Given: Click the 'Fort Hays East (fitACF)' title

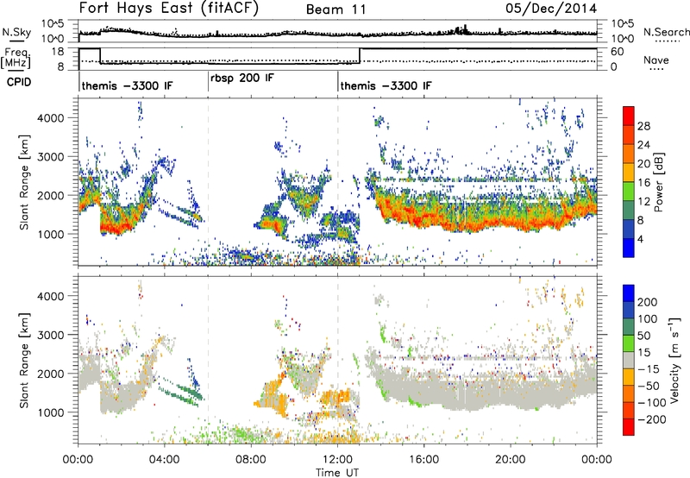Looking at the screenshot, I should pos(169,8).
